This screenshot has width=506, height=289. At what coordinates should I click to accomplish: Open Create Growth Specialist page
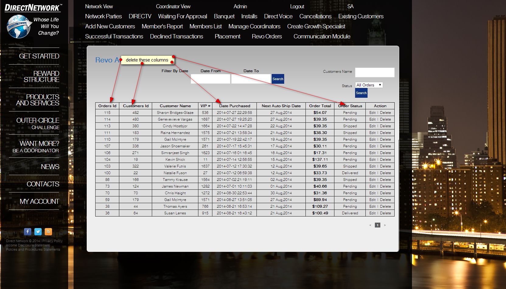[316, 26]
